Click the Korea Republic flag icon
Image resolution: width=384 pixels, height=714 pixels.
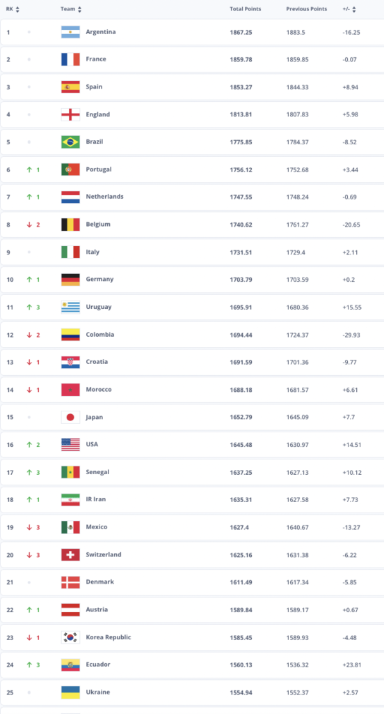click(70, 637)
